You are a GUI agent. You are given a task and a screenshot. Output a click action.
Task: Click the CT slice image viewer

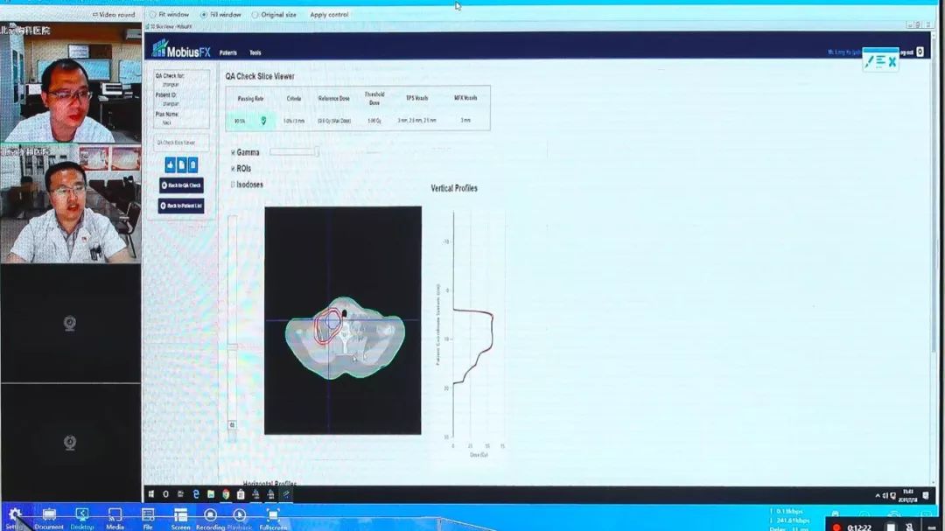(x=342, y=320)
